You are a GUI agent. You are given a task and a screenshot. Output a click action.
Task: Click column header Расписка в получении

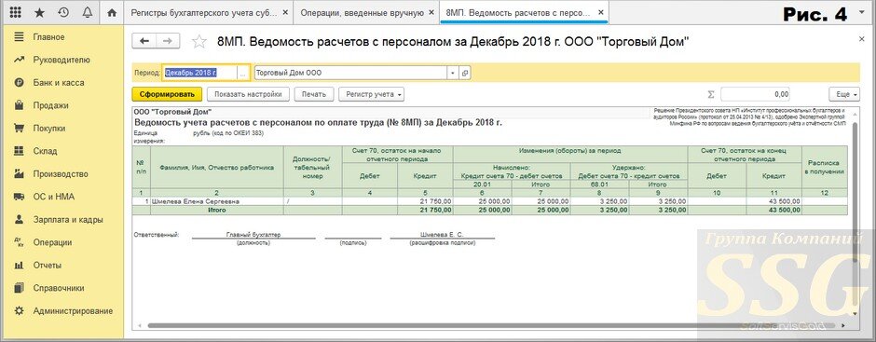click(x=825, y=167)
